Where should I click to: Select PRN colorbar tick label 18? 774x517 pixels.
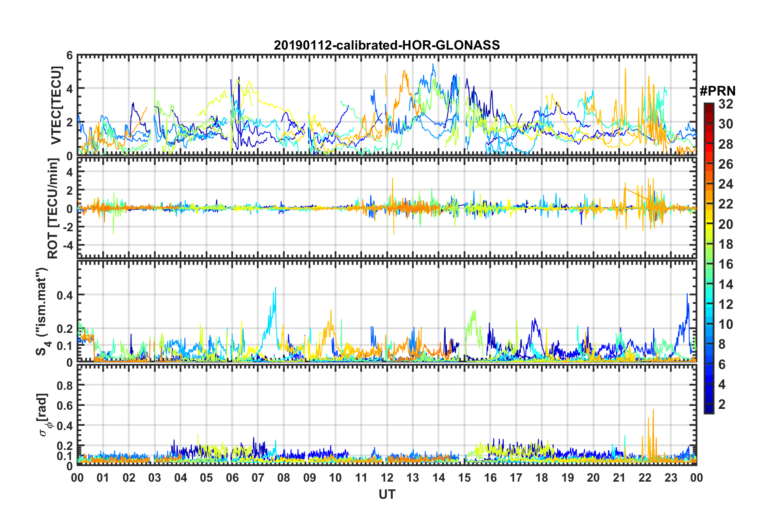pos(726,244)
